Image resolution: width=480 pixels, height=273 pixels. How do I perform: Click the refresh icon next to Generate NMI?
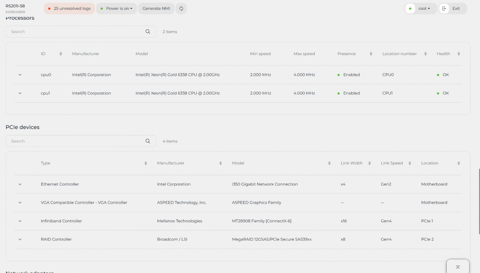[181, 9]
